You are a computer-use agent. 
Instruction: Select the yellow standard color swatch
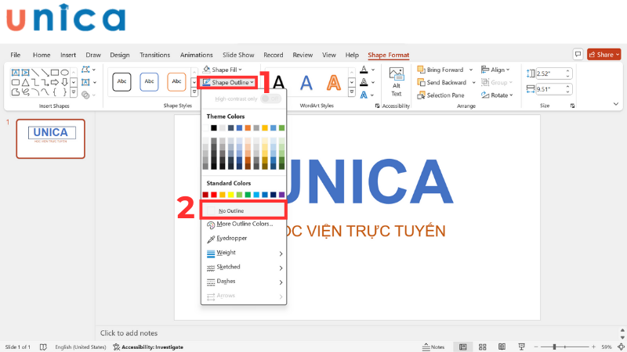coord(230,195)
